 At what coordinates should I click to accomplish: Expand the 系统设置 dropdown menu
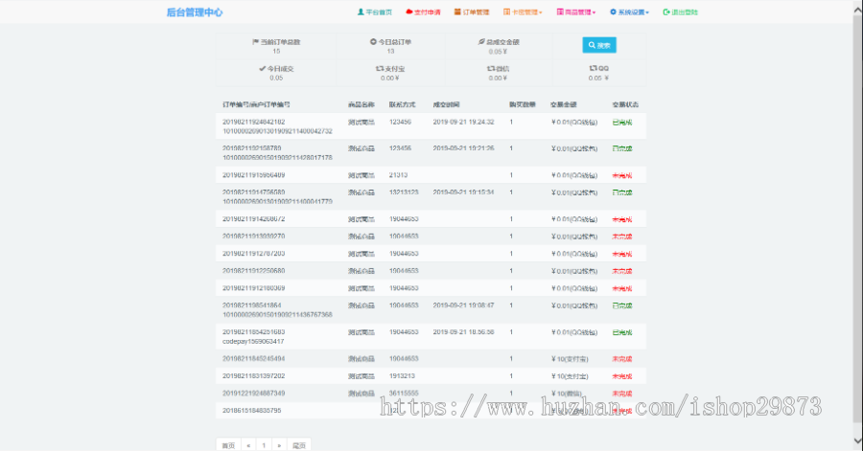[x=629, y=12]
